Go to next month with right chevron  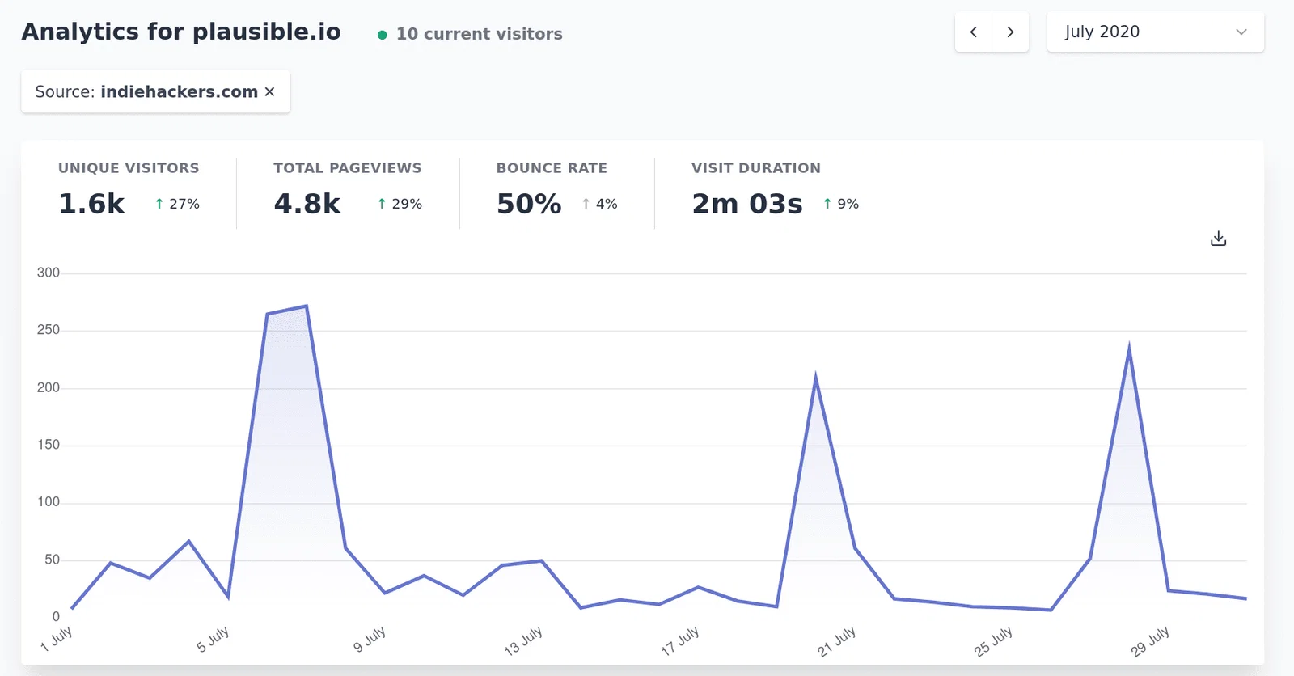tap(1010, 32)
